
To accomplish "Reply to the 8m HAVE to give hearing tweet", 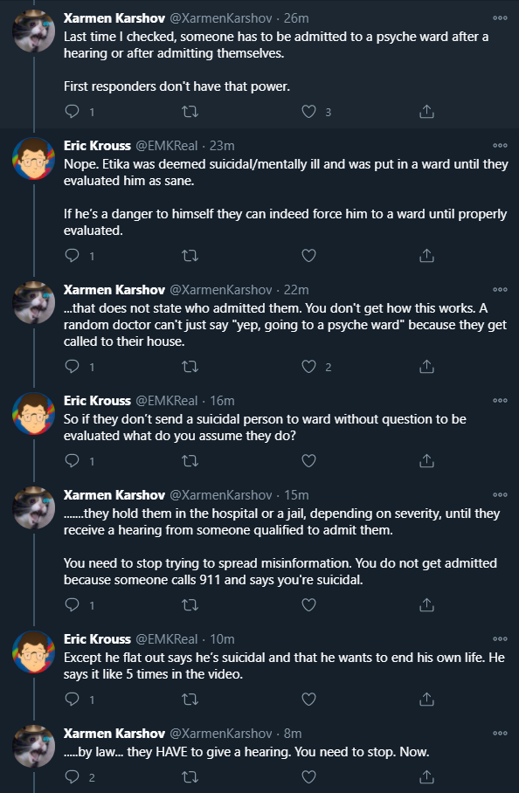I will click(x=73, y=776).
